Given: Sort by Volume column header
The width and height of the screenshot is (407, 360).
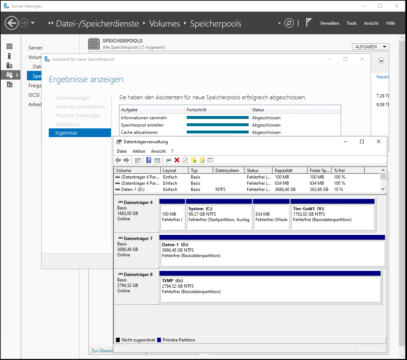Looking at the screenshot, I should [137, 171].
